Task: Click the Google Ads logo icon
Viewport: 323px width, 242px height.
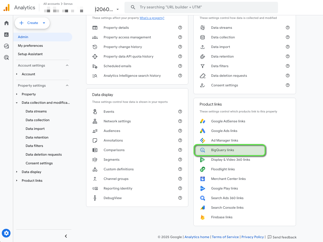Action: pos(202,131)
